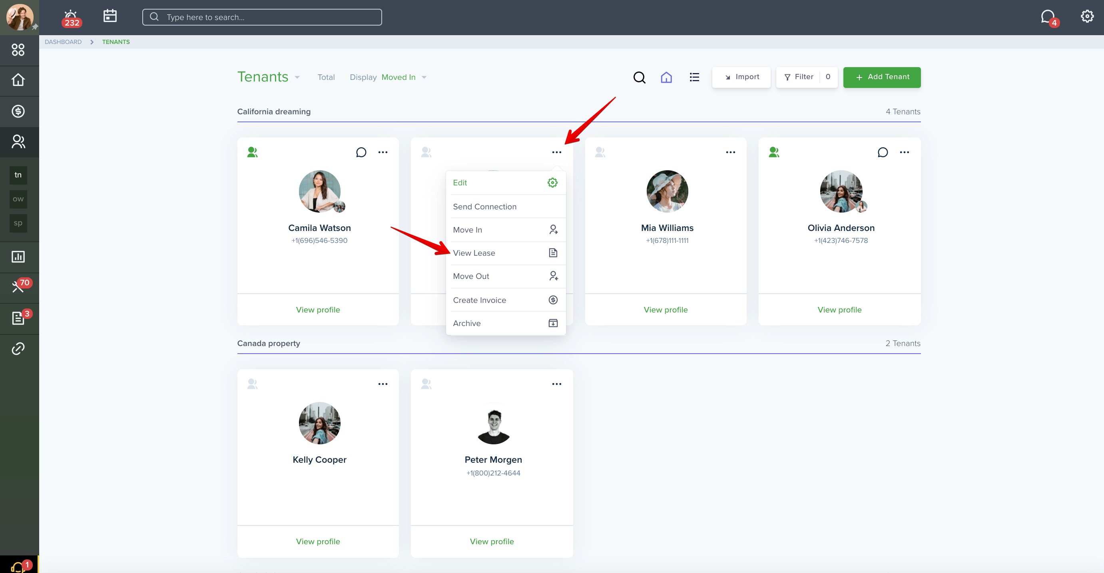Image resolution: width=1104 pixels, height=573 pixels.
Task: Select the 'tn' tenants shortcut in sidebar
Action: [18, 175]
